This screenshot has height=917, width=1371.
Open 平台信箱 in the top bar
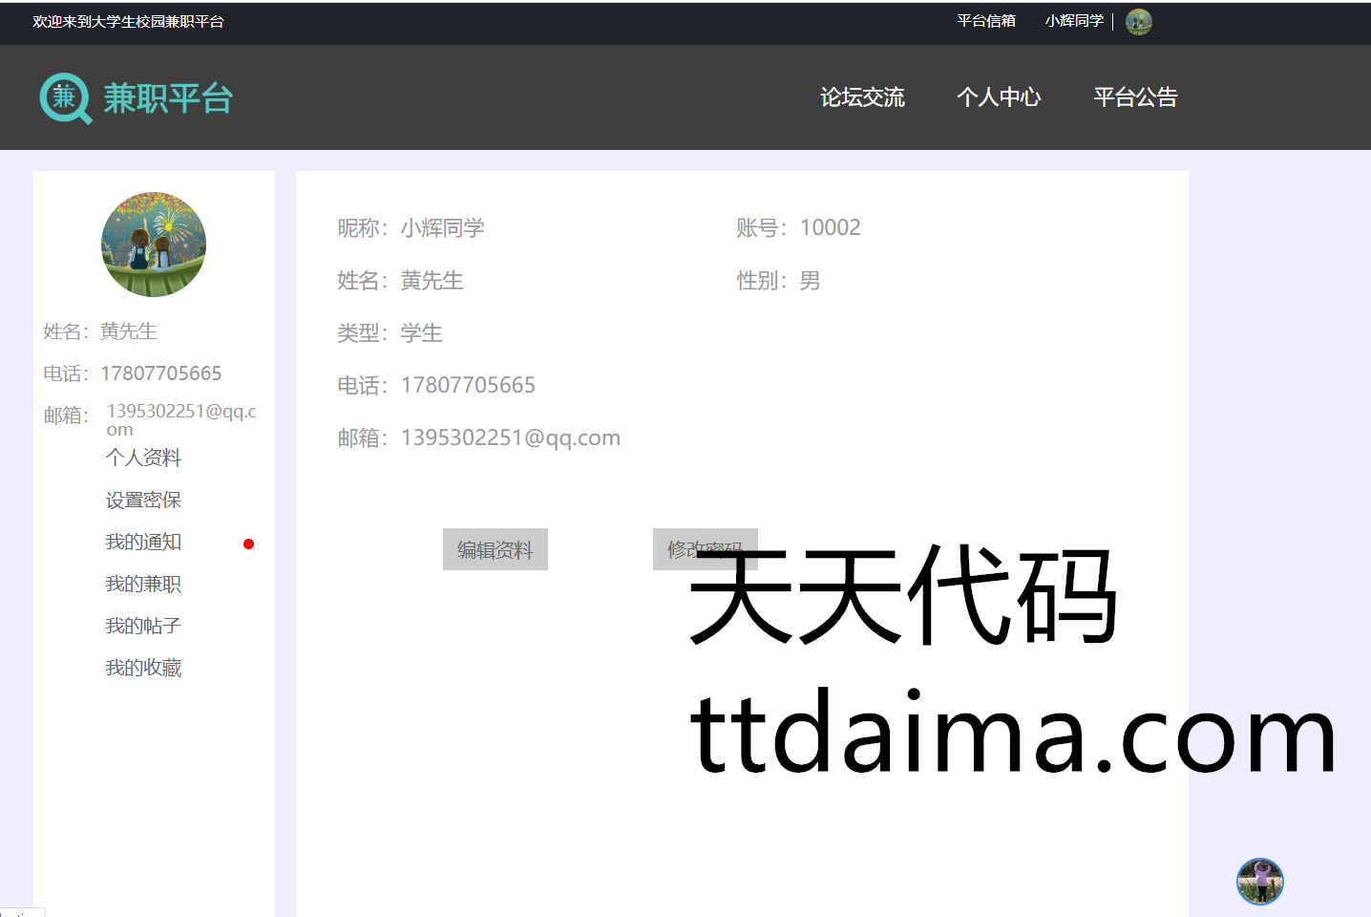point(986,21)
